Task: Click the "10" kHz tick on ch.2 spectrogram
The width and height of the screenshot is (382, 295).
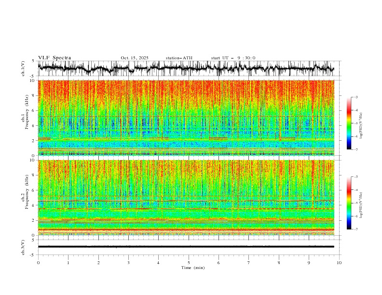Action: tap(33, 160)
